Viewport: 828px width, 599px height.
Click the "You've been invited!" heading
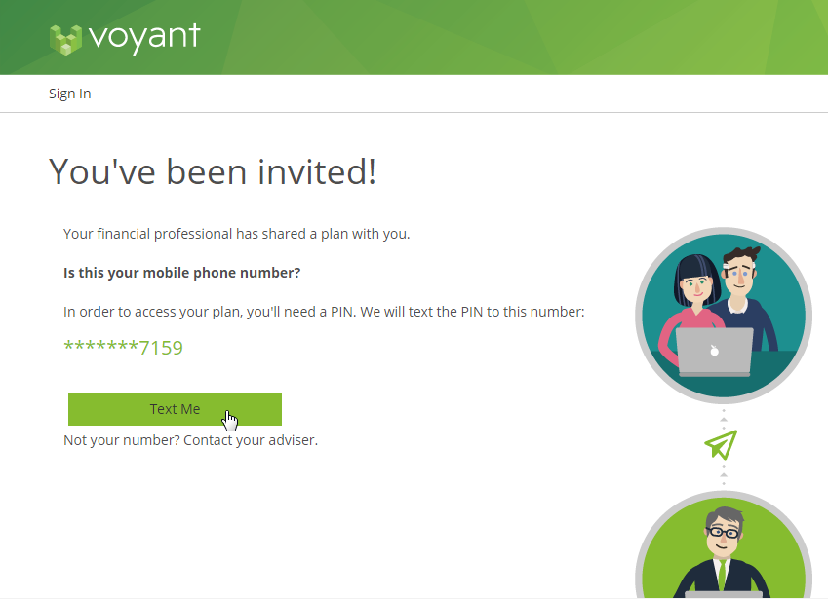pyautogui.click(x=213, y=171)
